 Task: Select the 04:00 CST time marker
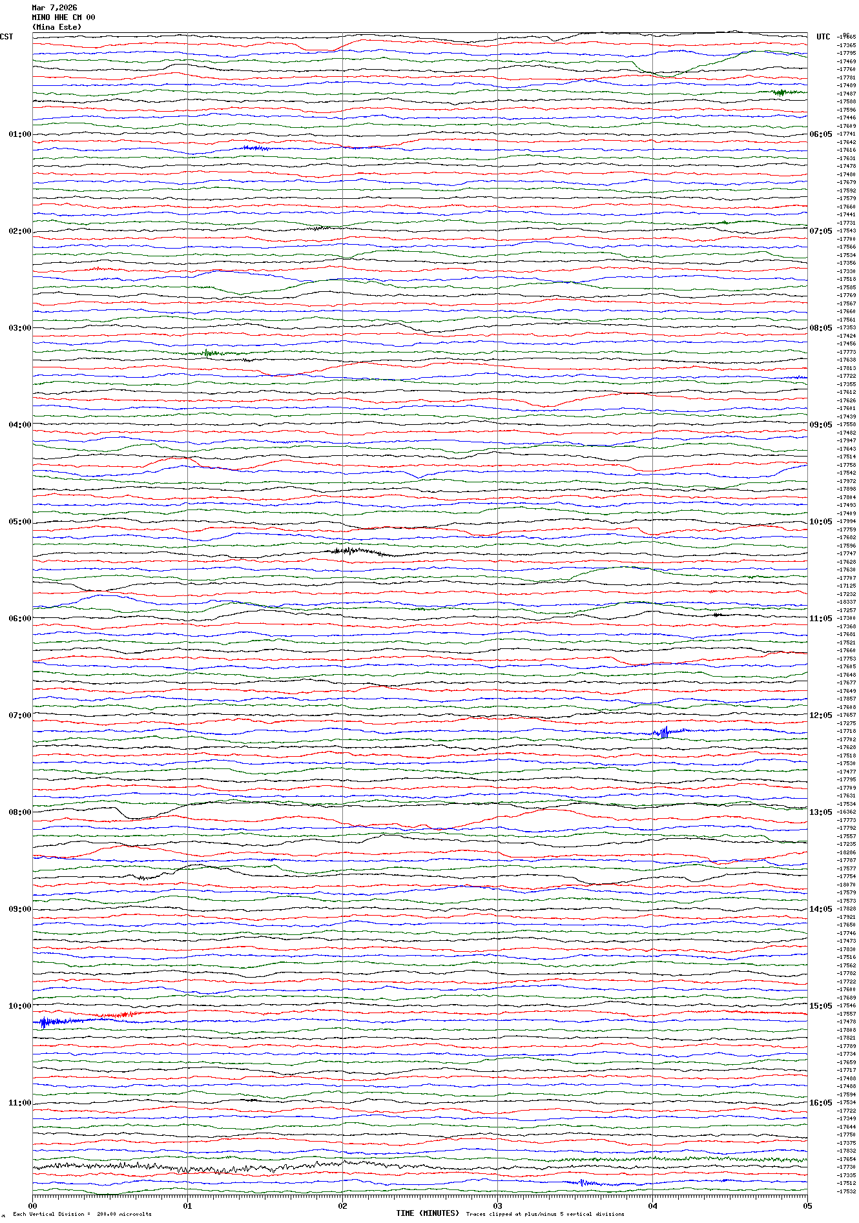19,425
